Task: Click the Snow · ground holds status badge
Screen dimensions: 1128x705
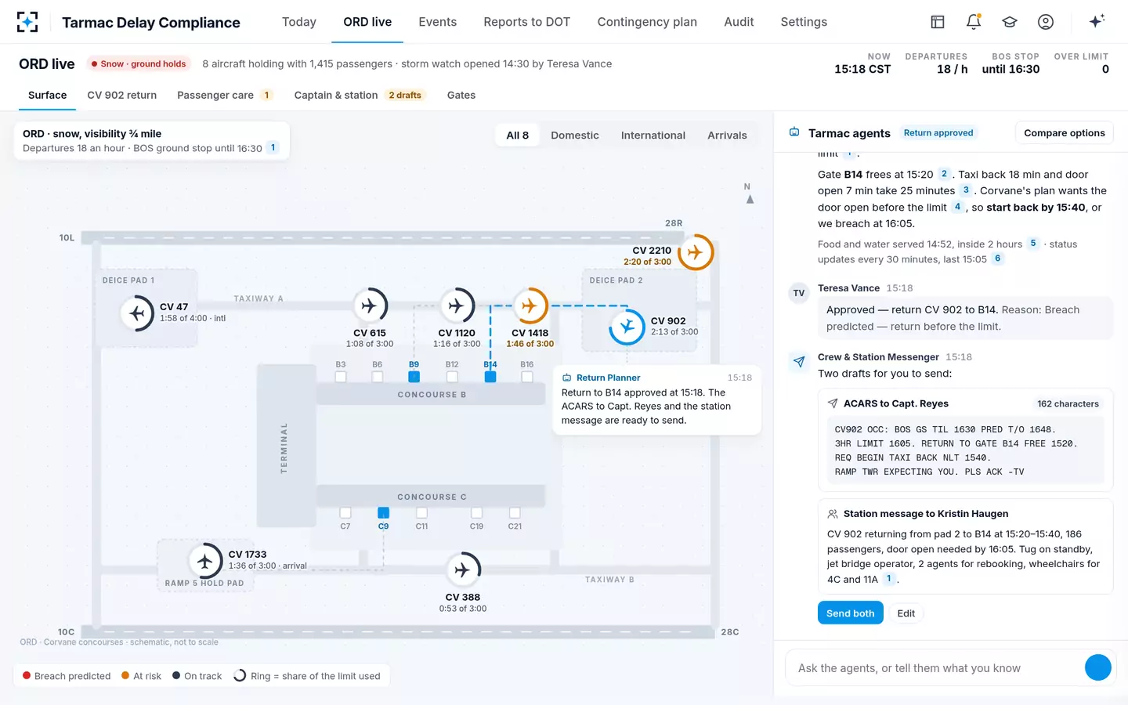Action: [x=139, y=64]
